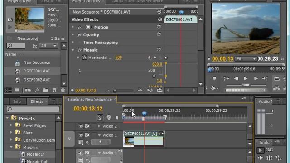Set unnumbered marker in Timeline
290x163 pixels.
(x=117, y=118)
